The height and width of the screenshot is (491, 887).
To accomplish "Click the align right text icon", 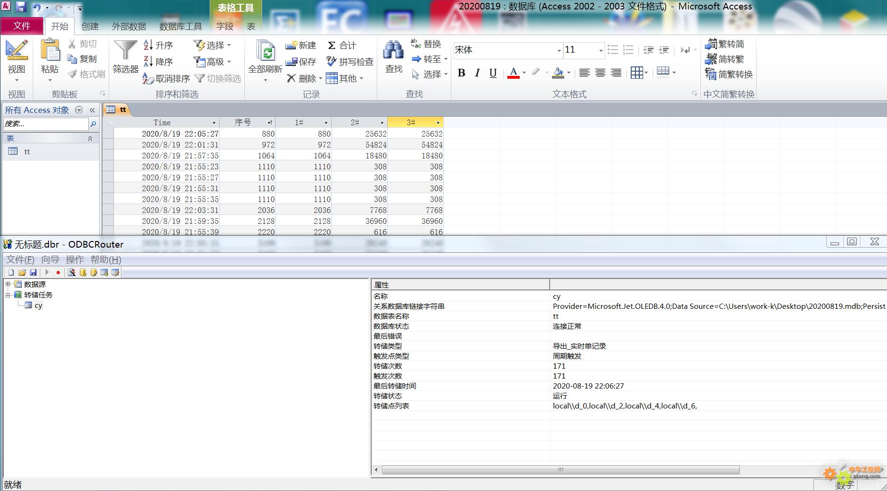I will (x=616, y=73).
